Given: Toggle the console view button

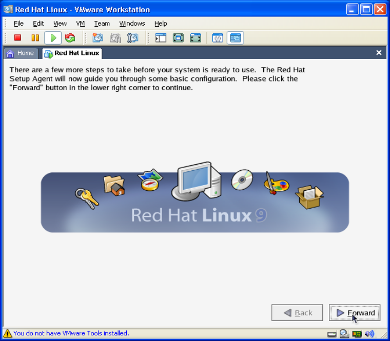Looking at the screenshot, I should 235,37.
